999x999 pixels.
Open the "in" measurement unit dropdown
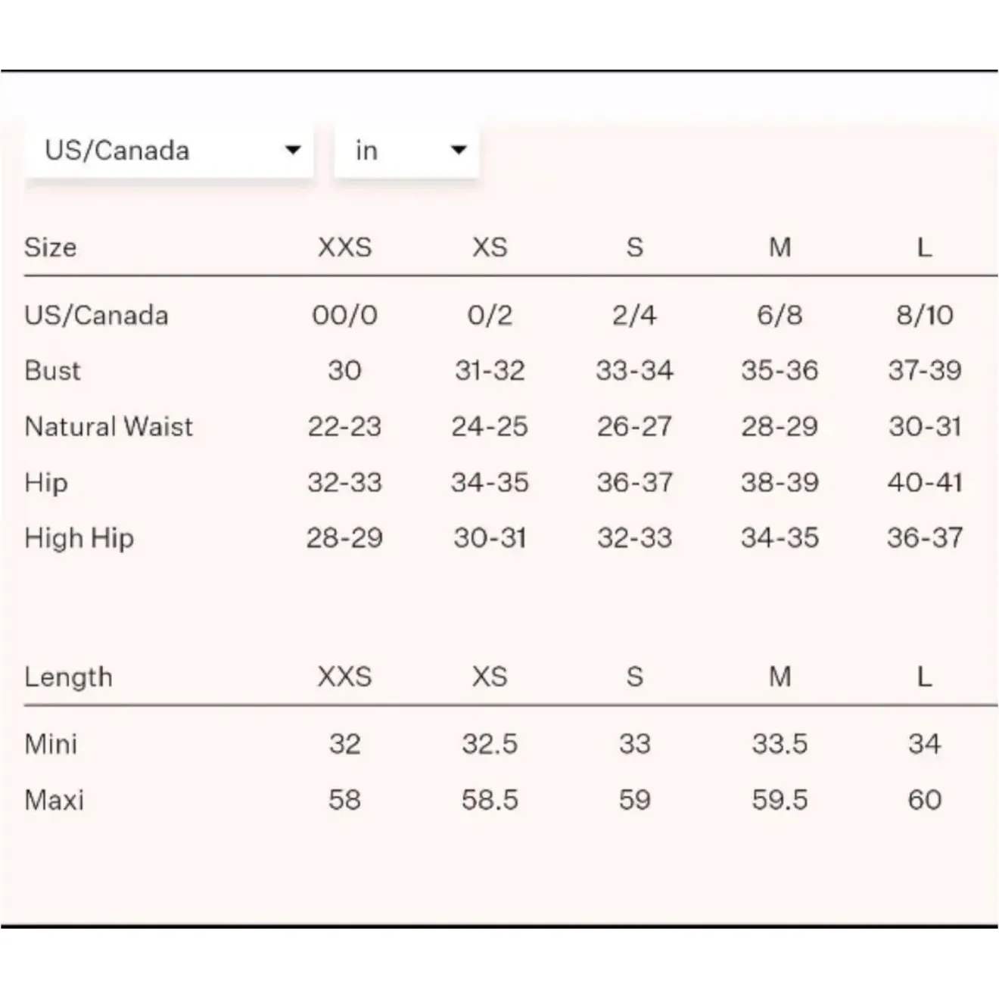(405, 150)
